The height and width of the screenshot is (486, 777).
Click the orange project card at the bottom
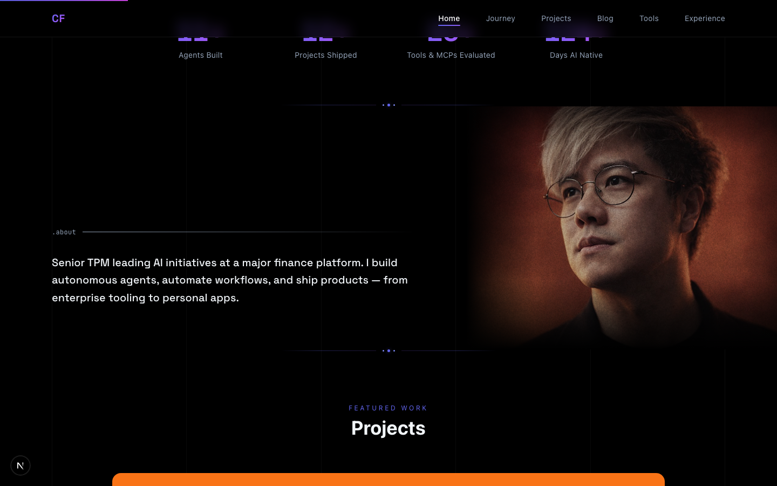coord(388,480)
